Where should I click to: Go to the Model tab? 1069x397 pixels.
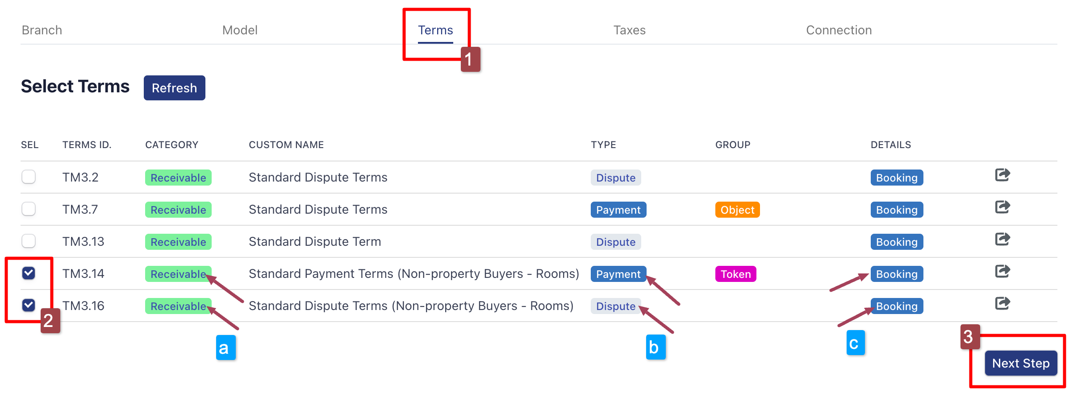240,30
